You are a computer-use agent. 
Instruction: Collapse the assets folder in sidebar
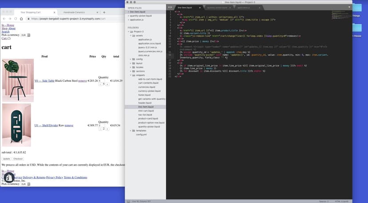(132, 36)
